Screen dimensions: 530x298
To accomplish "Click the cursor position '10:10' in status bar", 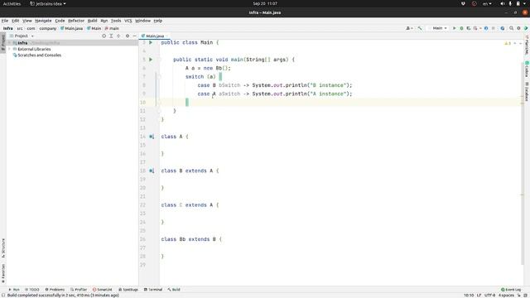I will click(469, 296).
